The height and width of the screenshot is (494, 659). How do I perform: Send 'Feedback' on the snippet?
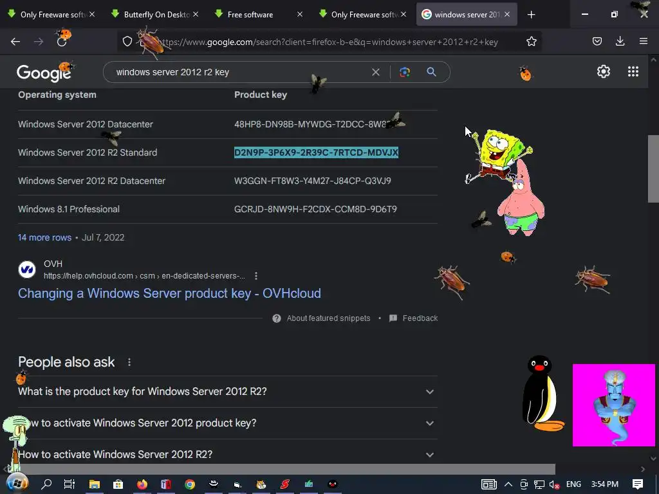tap(420, 318)
